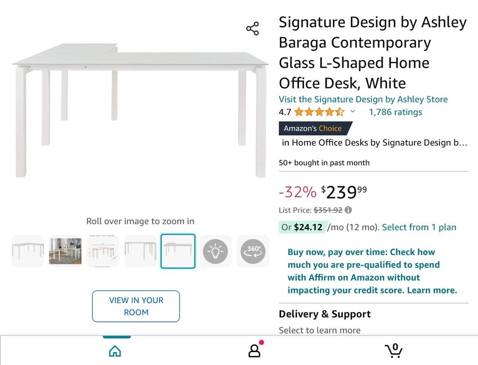Open Affirm pre-qualification Learn more link
Image resolution: width=478 pixels, height=365 pixels.
(432, 290)
